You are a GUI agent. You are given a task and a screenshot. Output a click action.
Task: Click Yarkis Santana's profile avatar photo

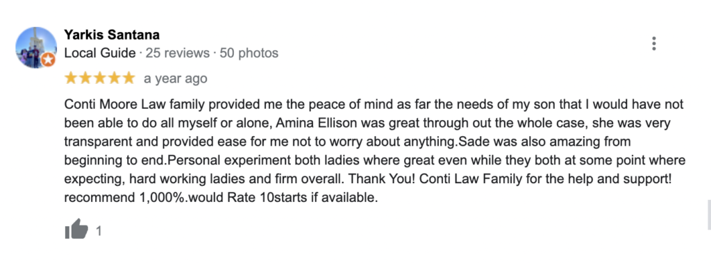pos(36,47)
